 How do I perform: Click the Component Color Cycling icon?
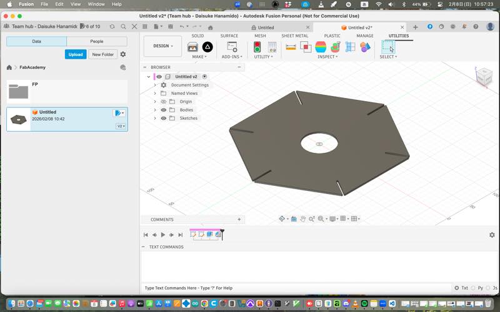click(x=365, y=47)
